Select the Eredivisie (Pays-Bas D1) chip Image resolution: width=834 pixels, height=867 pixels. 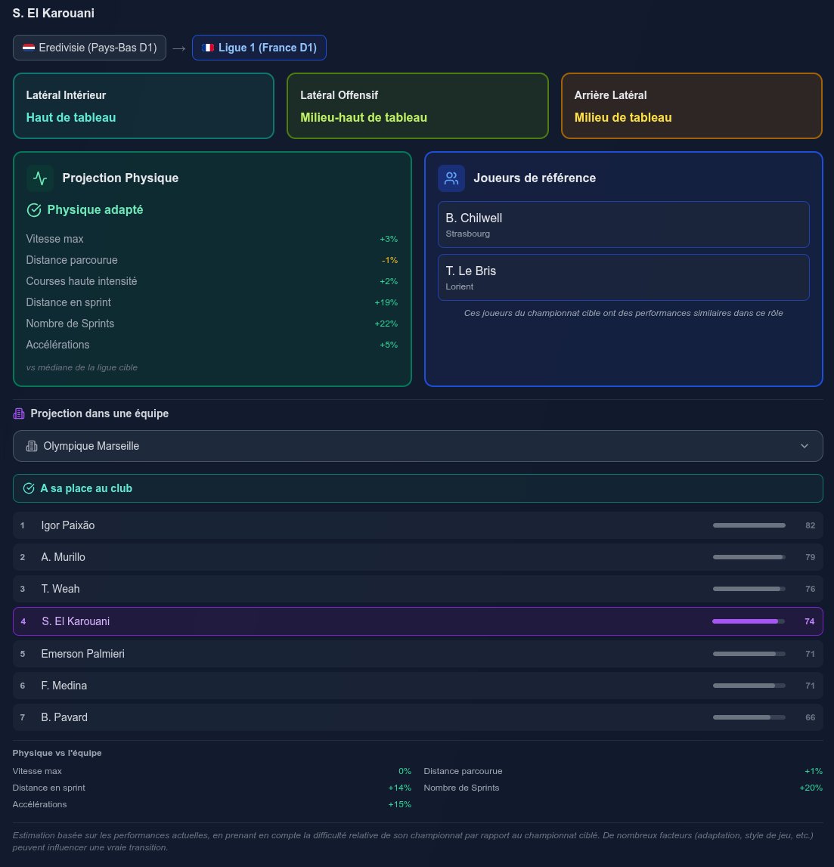tap(89, 48)
